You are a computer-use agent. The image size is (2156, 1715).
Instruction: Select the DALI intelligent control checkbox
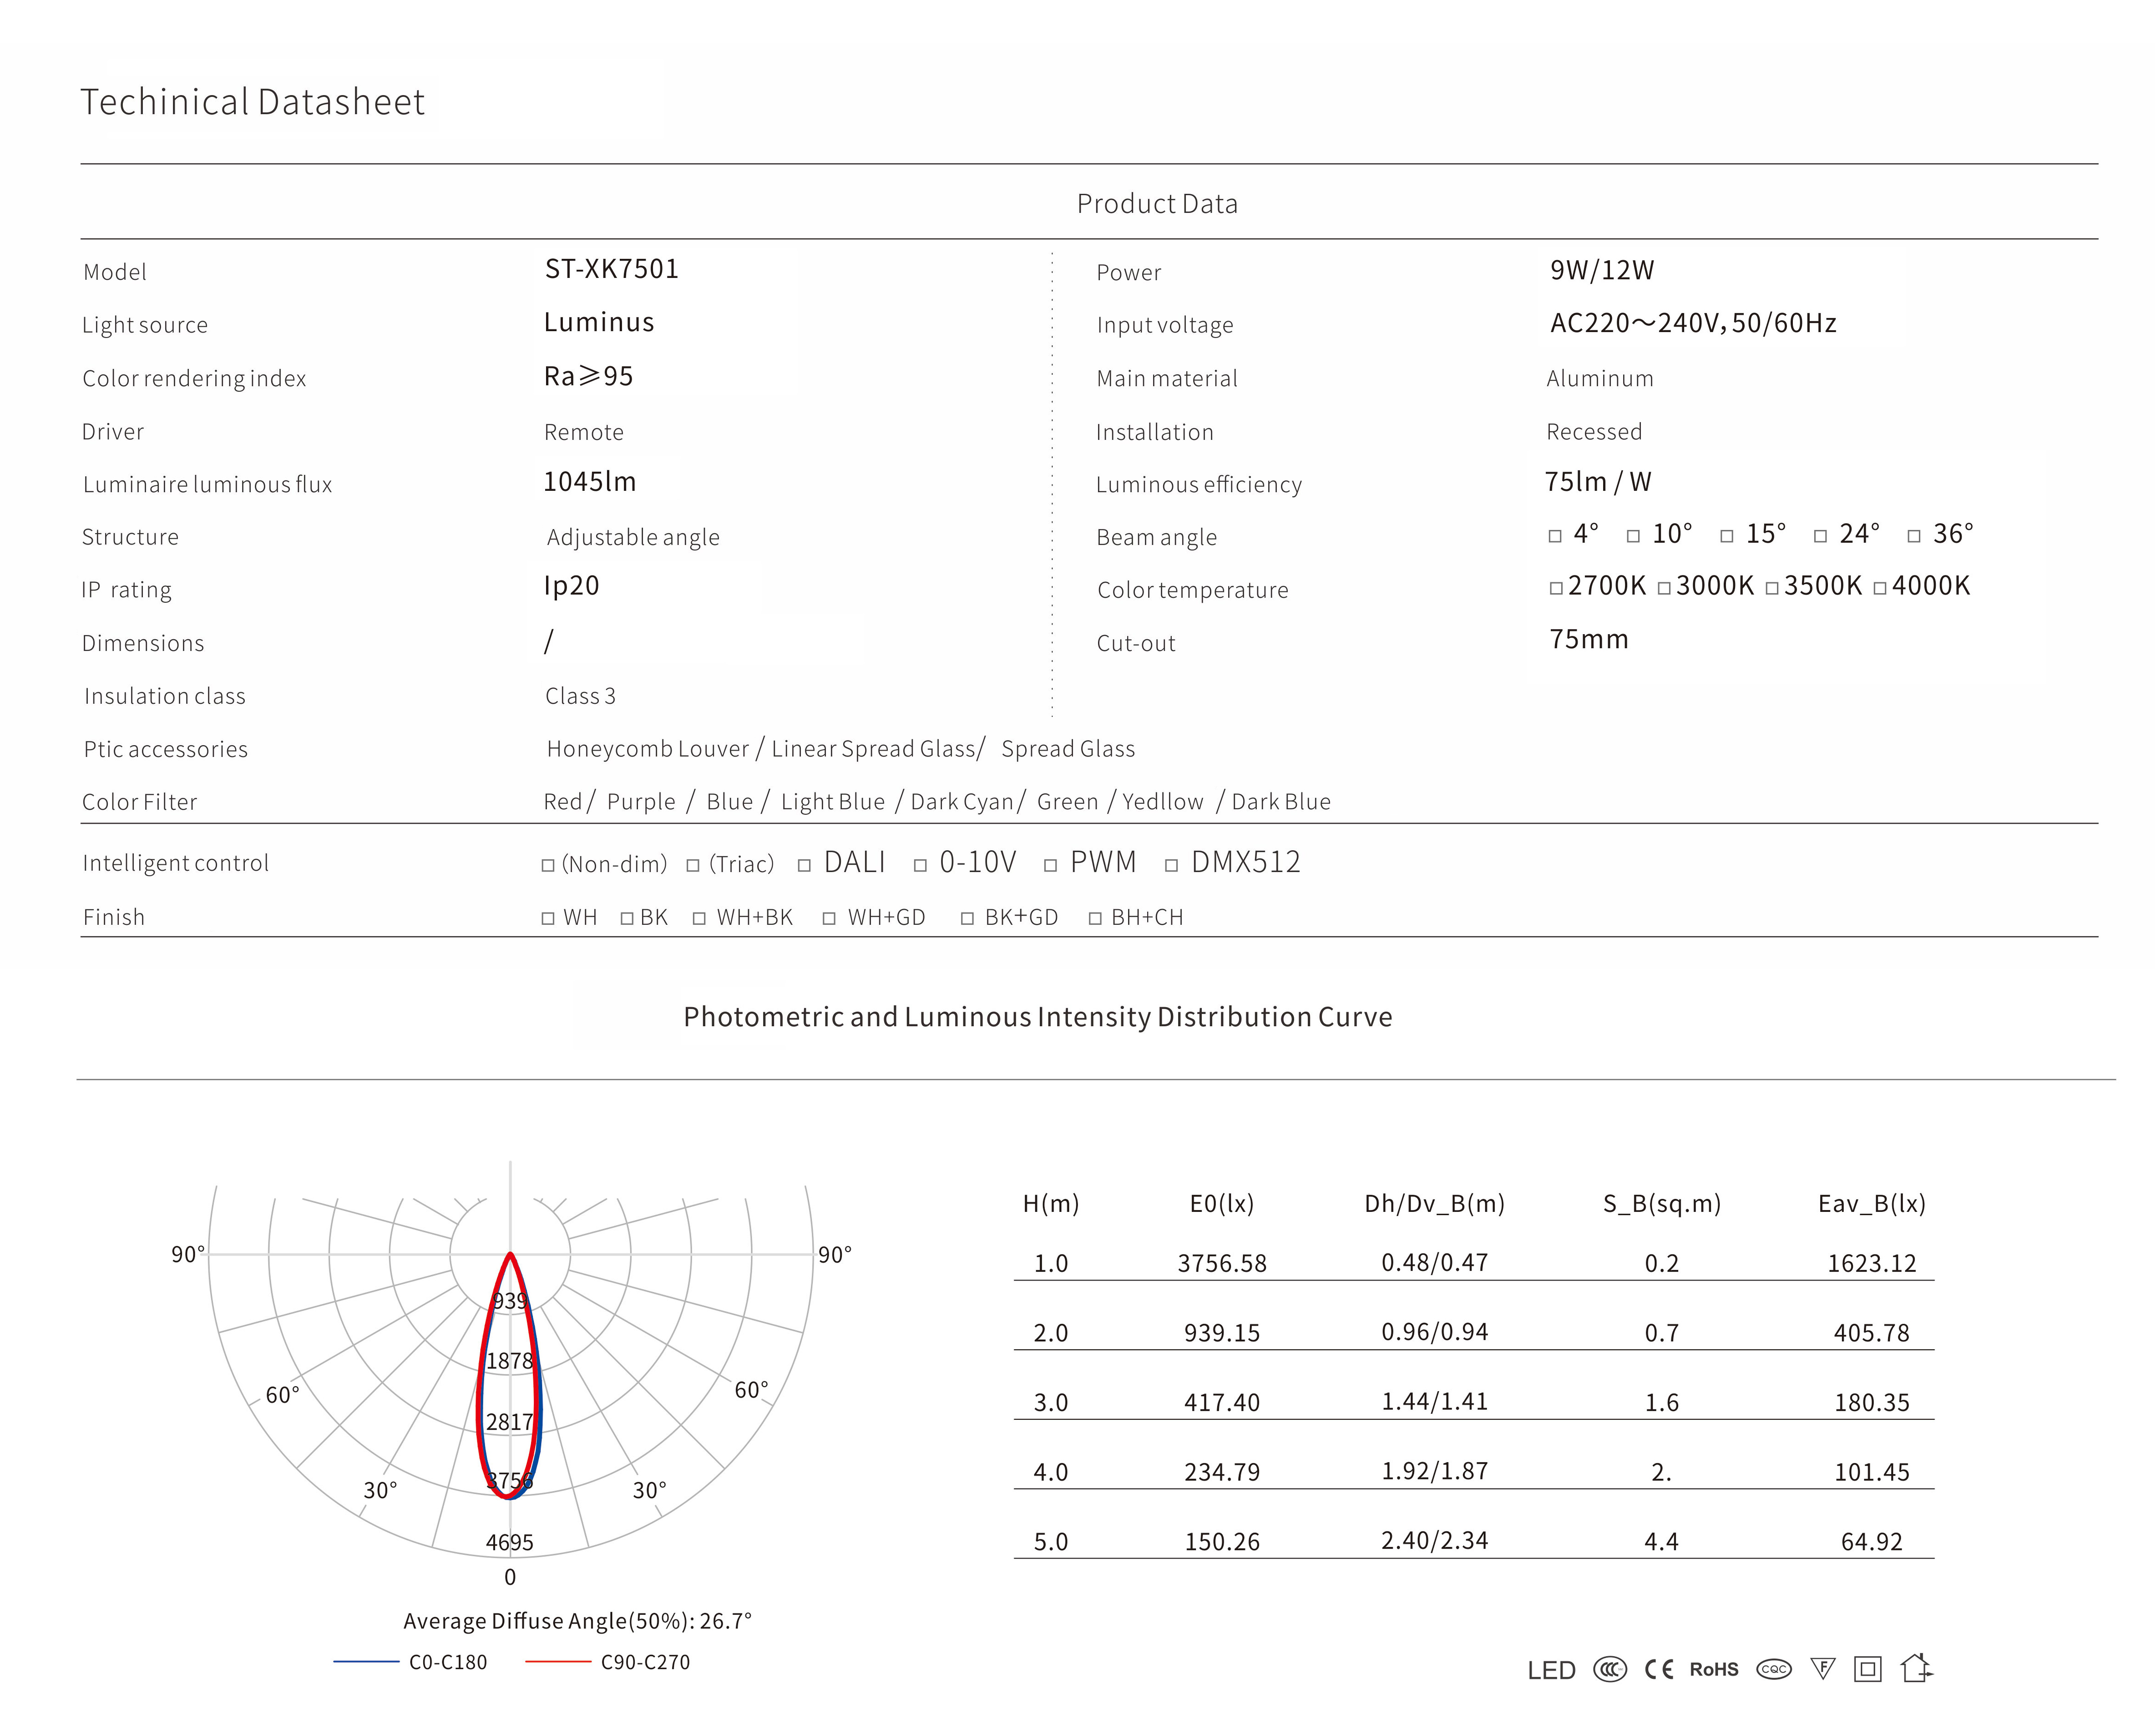[x=804, y=866]
